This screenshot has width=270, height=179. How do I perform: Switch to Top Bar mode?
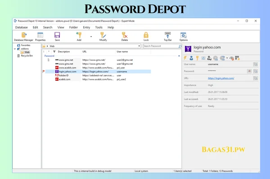pyautogui.click(x=167, y=37)
